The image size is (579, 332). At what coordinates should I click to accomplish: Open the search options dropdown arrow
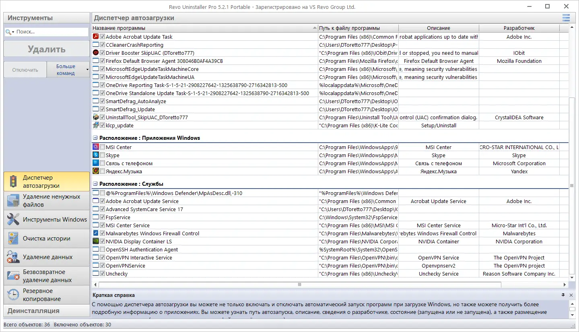pyautogui.click(x=13, y=32)
